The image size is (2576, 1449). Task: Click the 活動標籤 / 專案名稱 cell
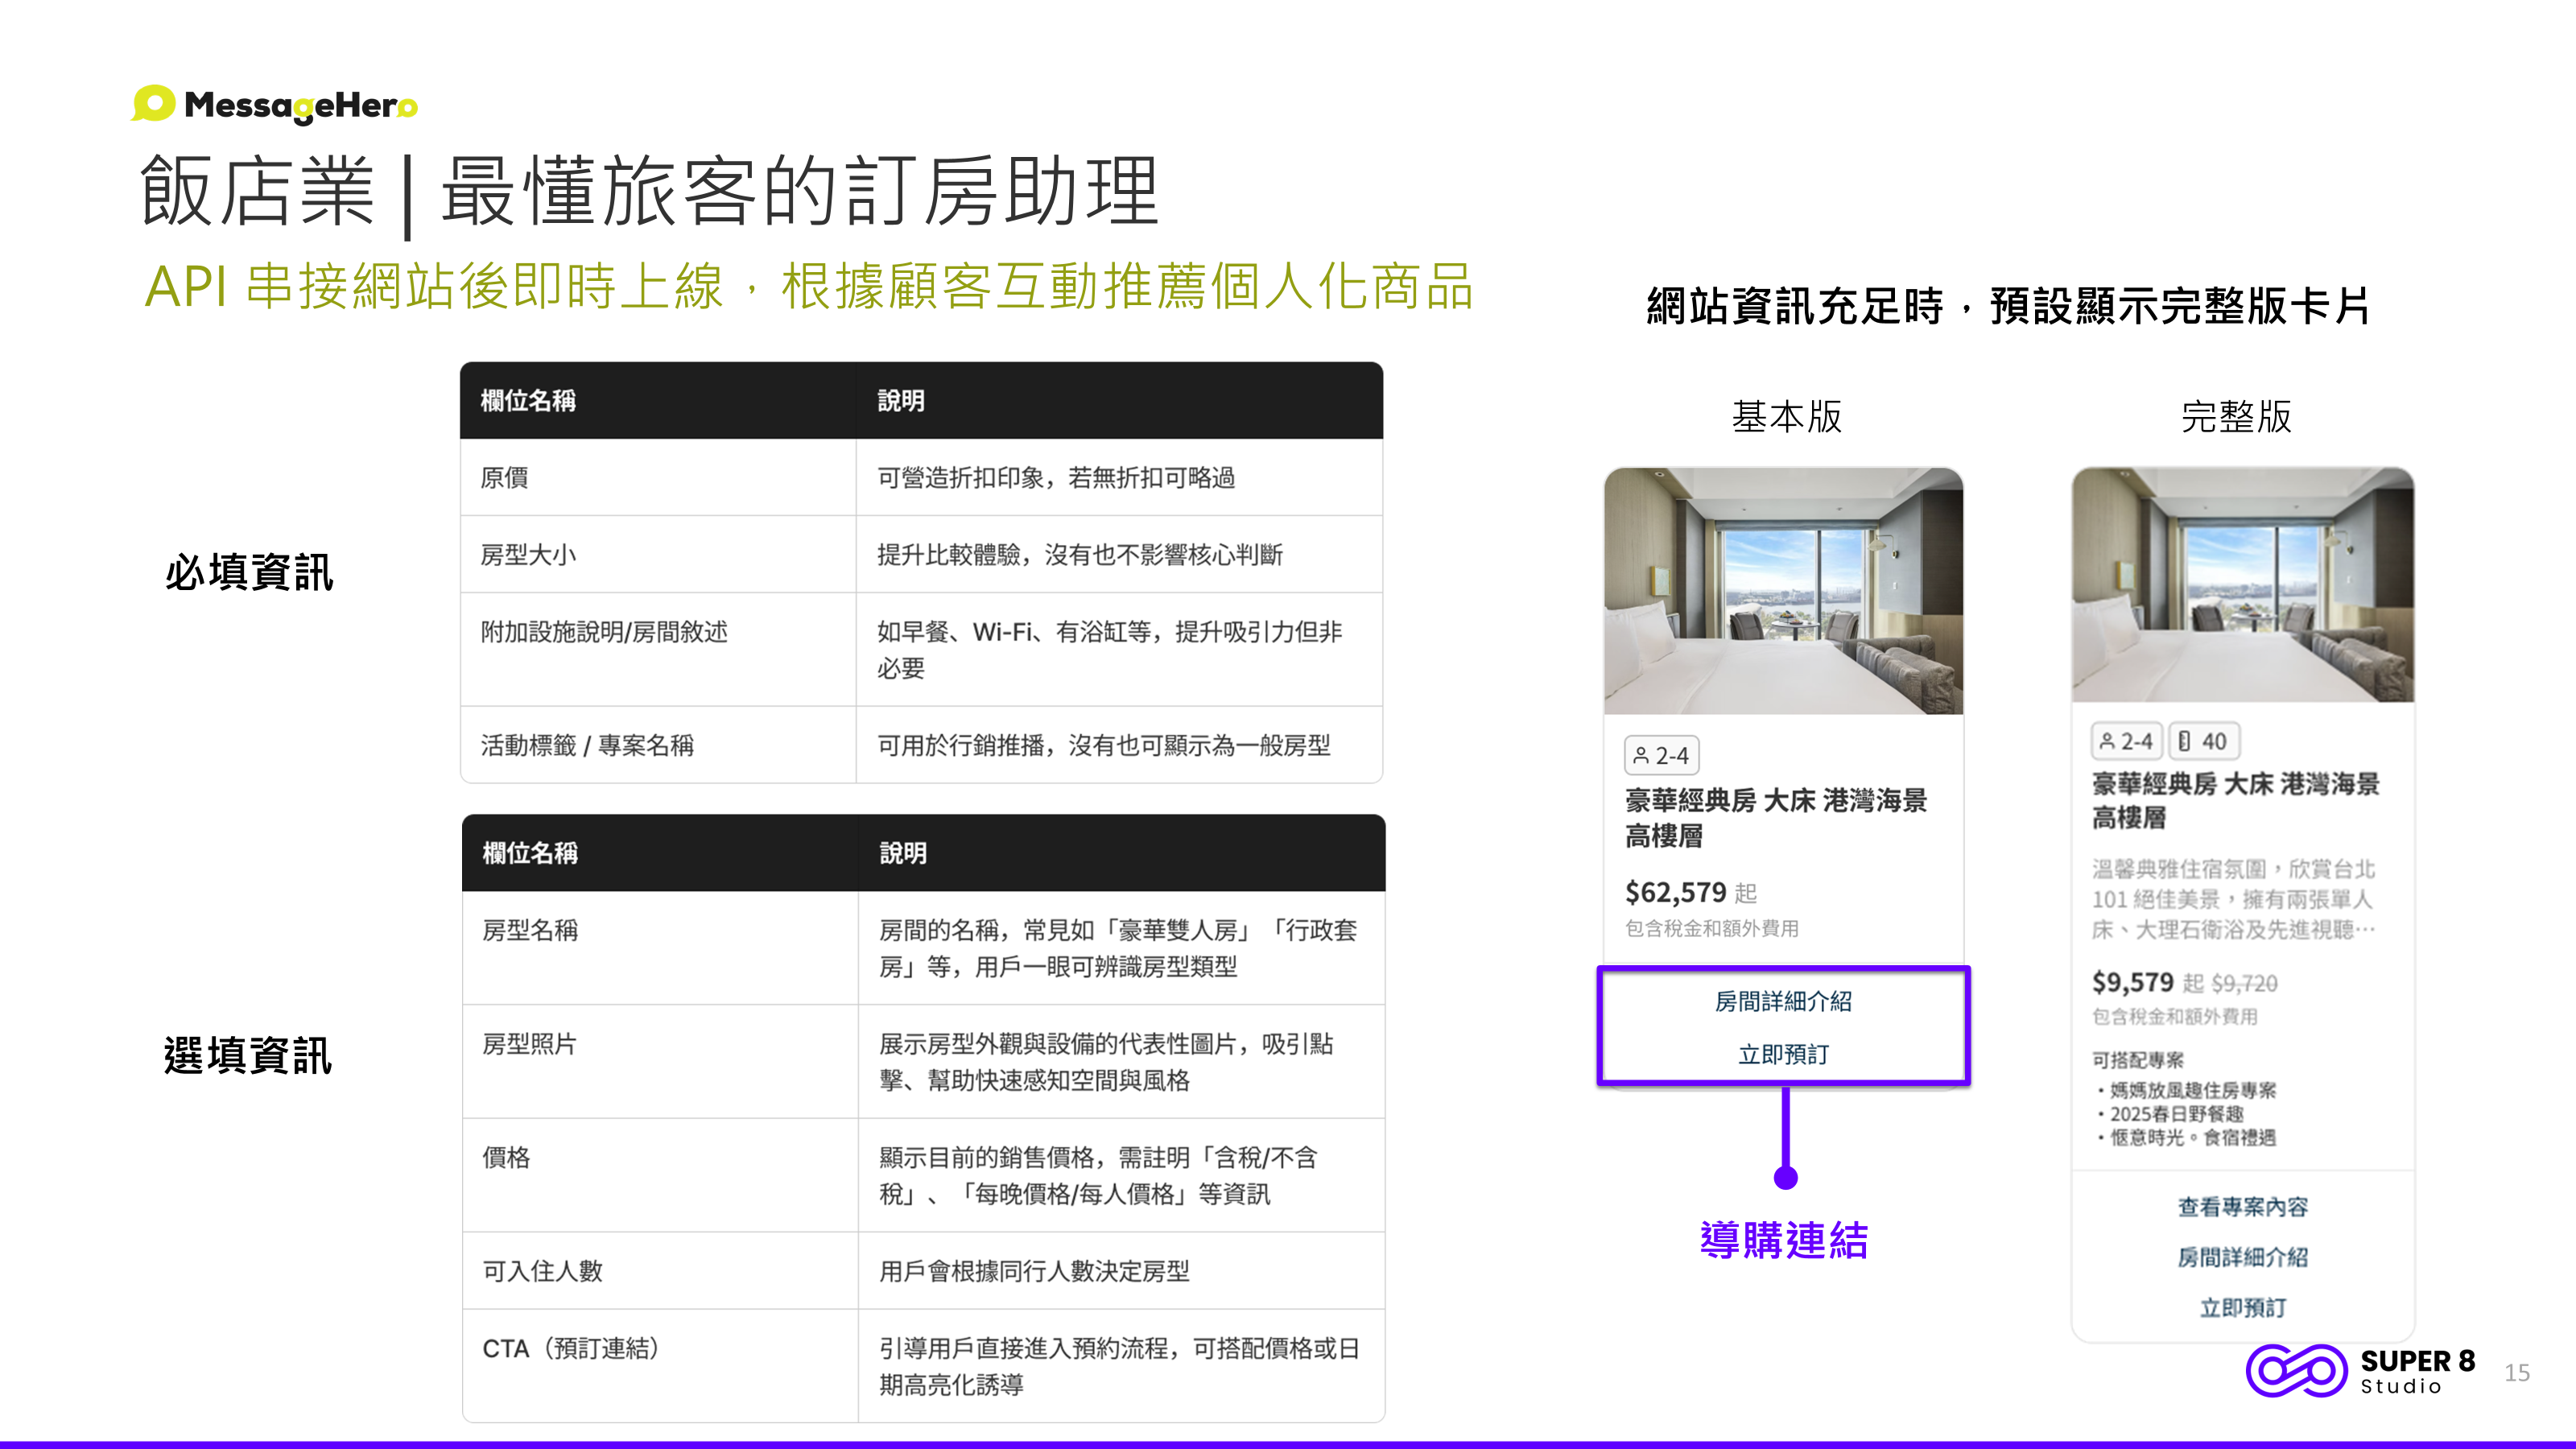[x=658, y=745]
